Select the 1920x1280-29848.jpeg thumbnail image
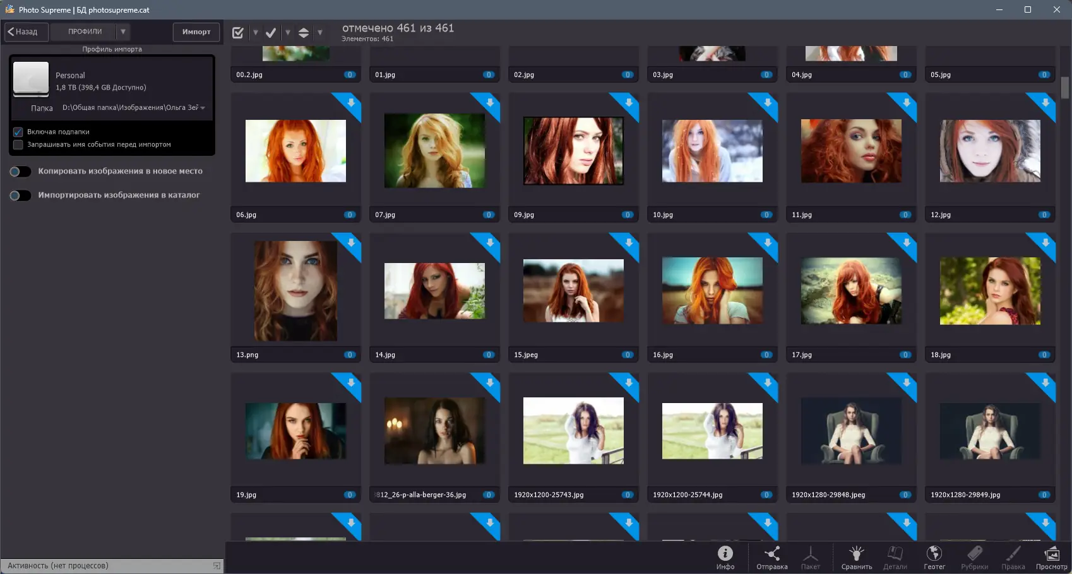This screenshot has height=574, width=1072. coord(851,431)
